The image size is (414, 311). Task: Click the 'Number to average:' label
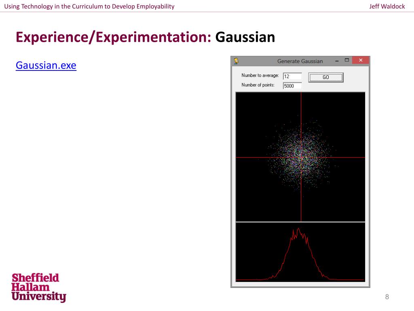(x=260, y=75)
